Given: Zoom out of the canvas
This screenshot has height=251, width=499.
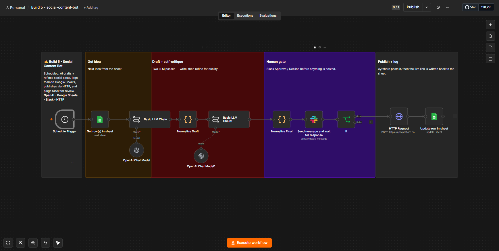Looking at the screenshot, I should pyautogui.click(x=33, y=243).
